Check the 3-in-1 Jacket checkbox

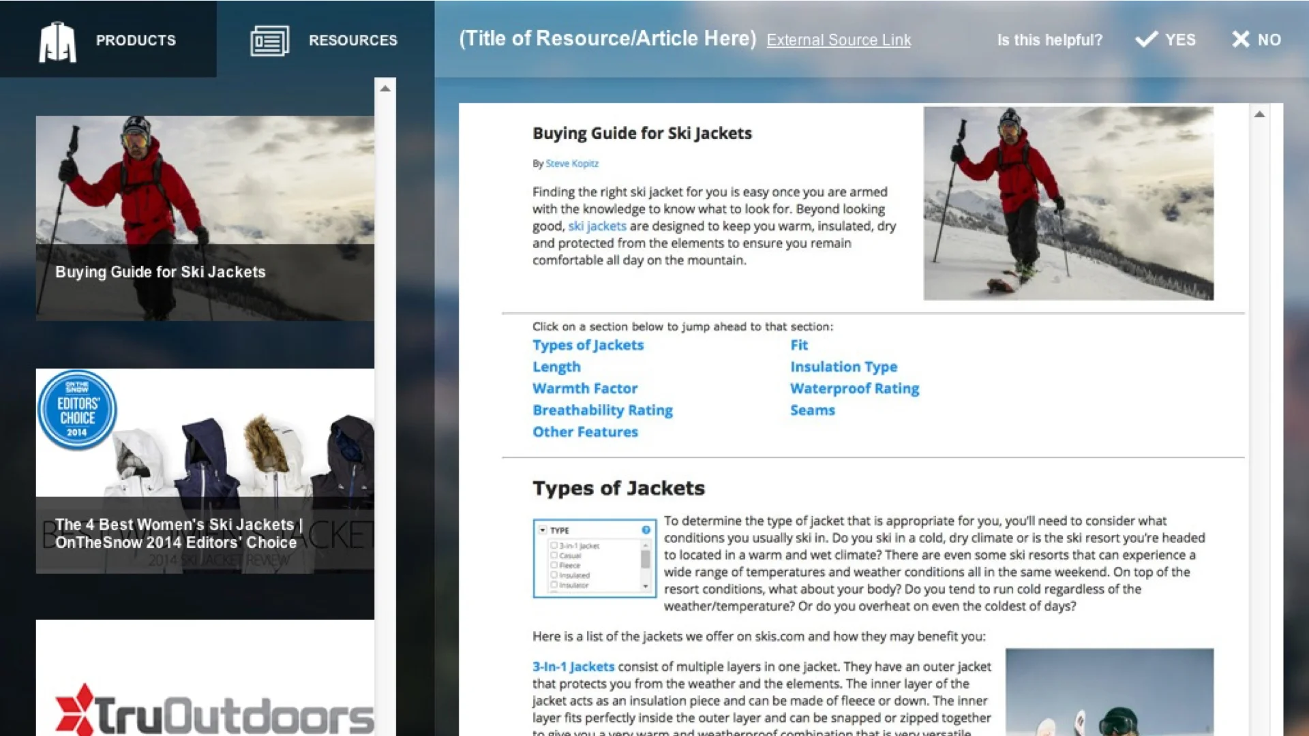(554, 545)
